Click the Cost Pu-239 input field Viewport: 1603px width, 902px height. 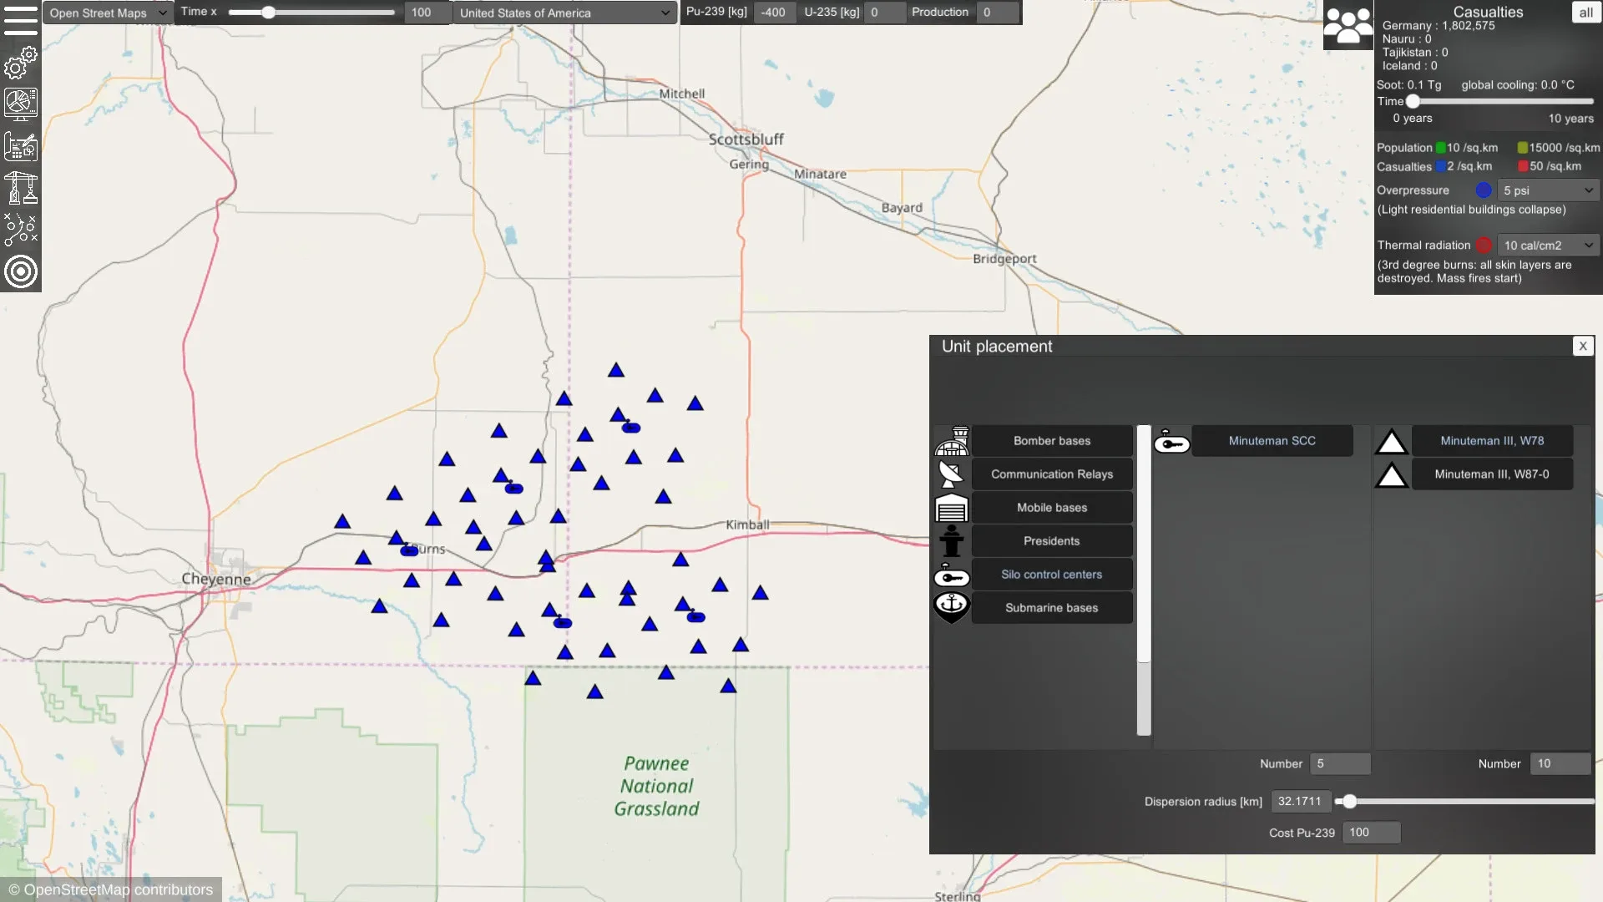[1371, 833]
